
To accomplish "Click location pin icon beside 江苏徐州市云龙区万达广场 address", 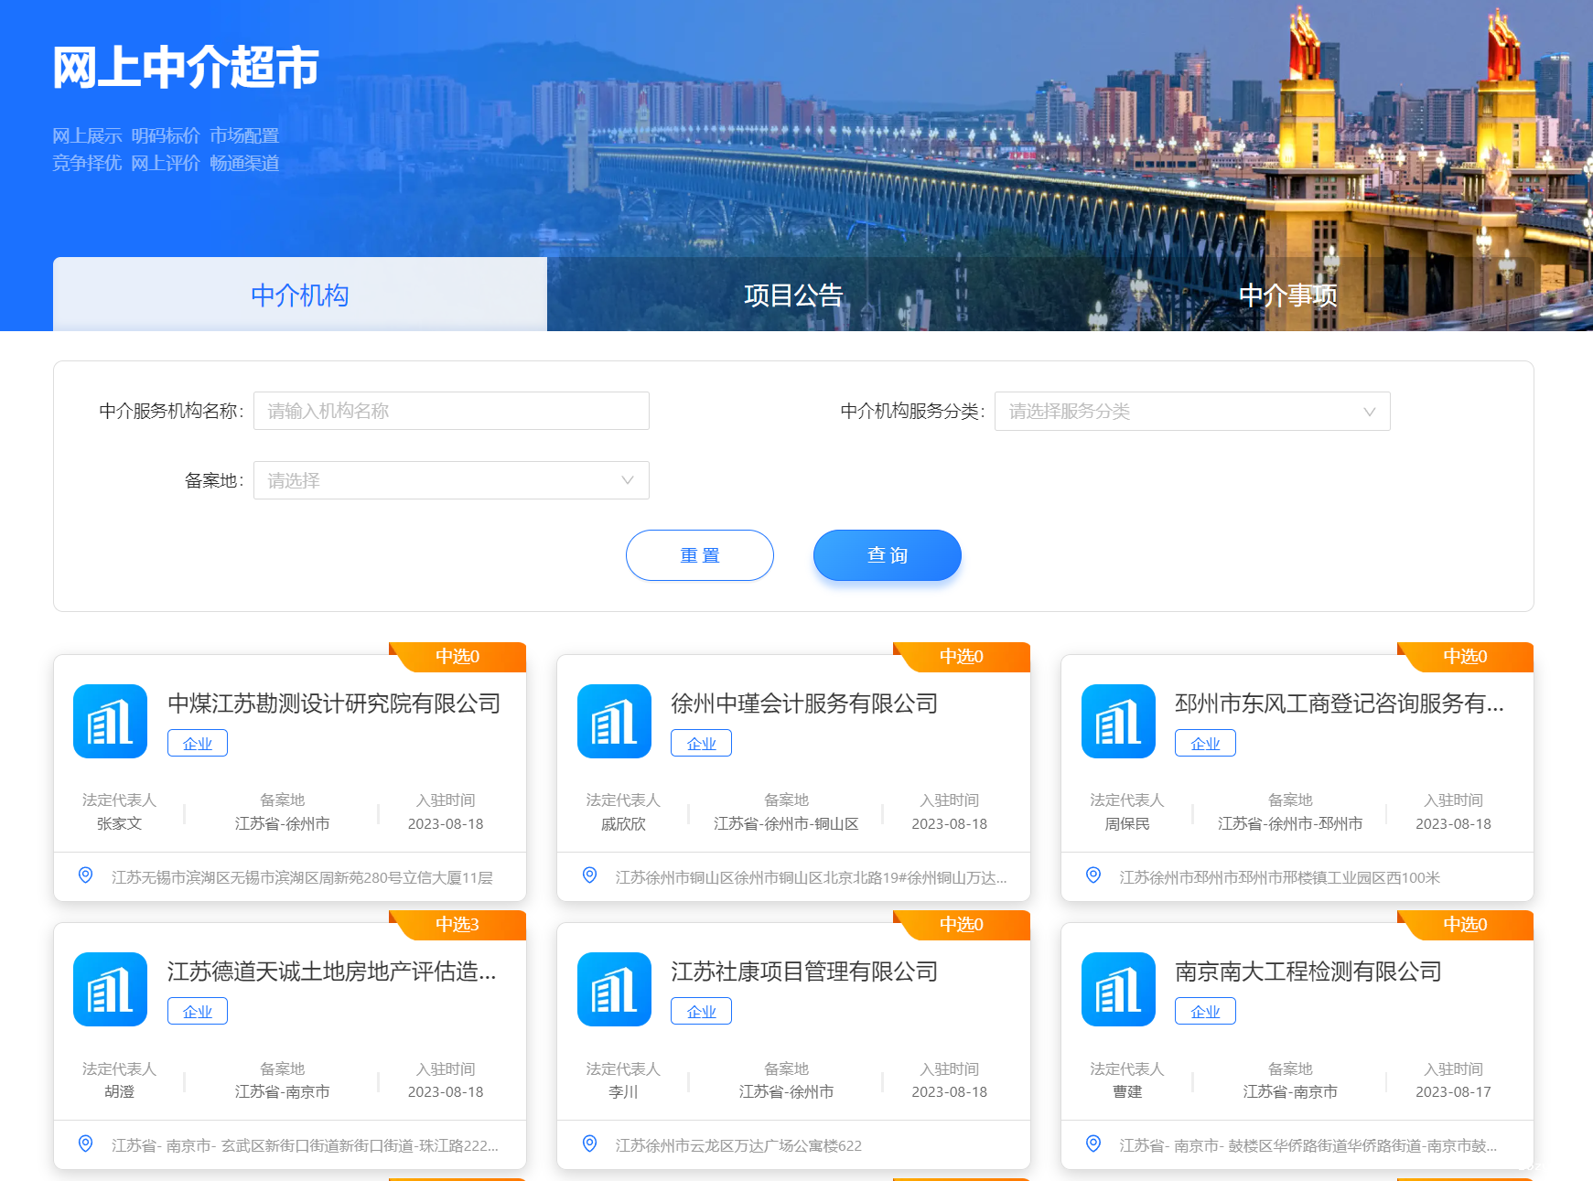I will (x=590, y=1143).
